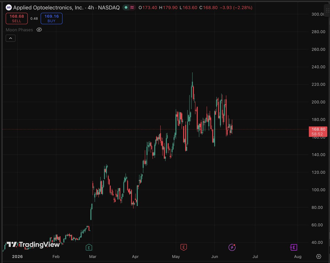
Task: Click the purple upcoming earnings E marker
Action: (294, 247)
